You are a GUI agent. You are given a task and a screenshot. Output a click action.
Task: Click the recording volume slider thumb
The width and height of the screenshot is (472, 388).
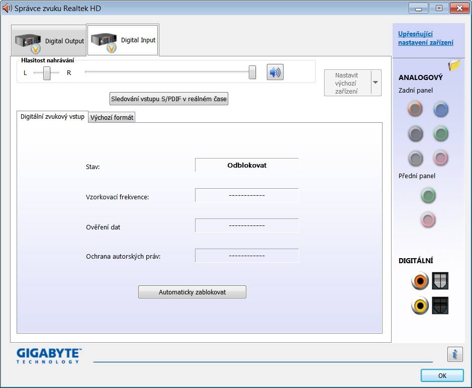tap(252, 72)
